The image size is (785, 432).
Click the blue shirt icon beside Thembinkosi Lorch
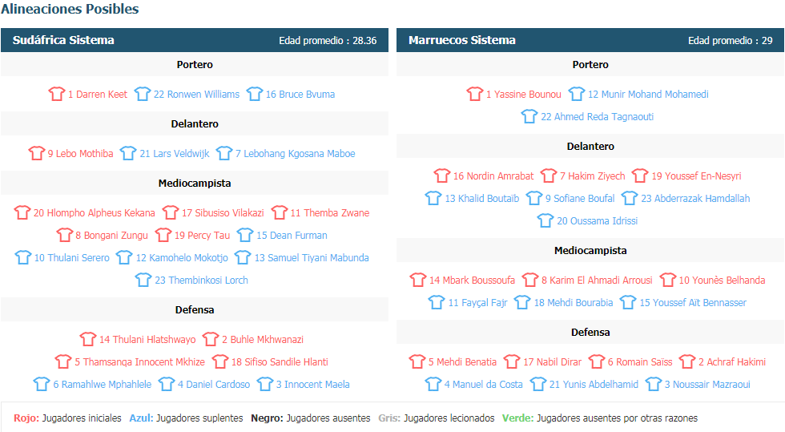143,280
